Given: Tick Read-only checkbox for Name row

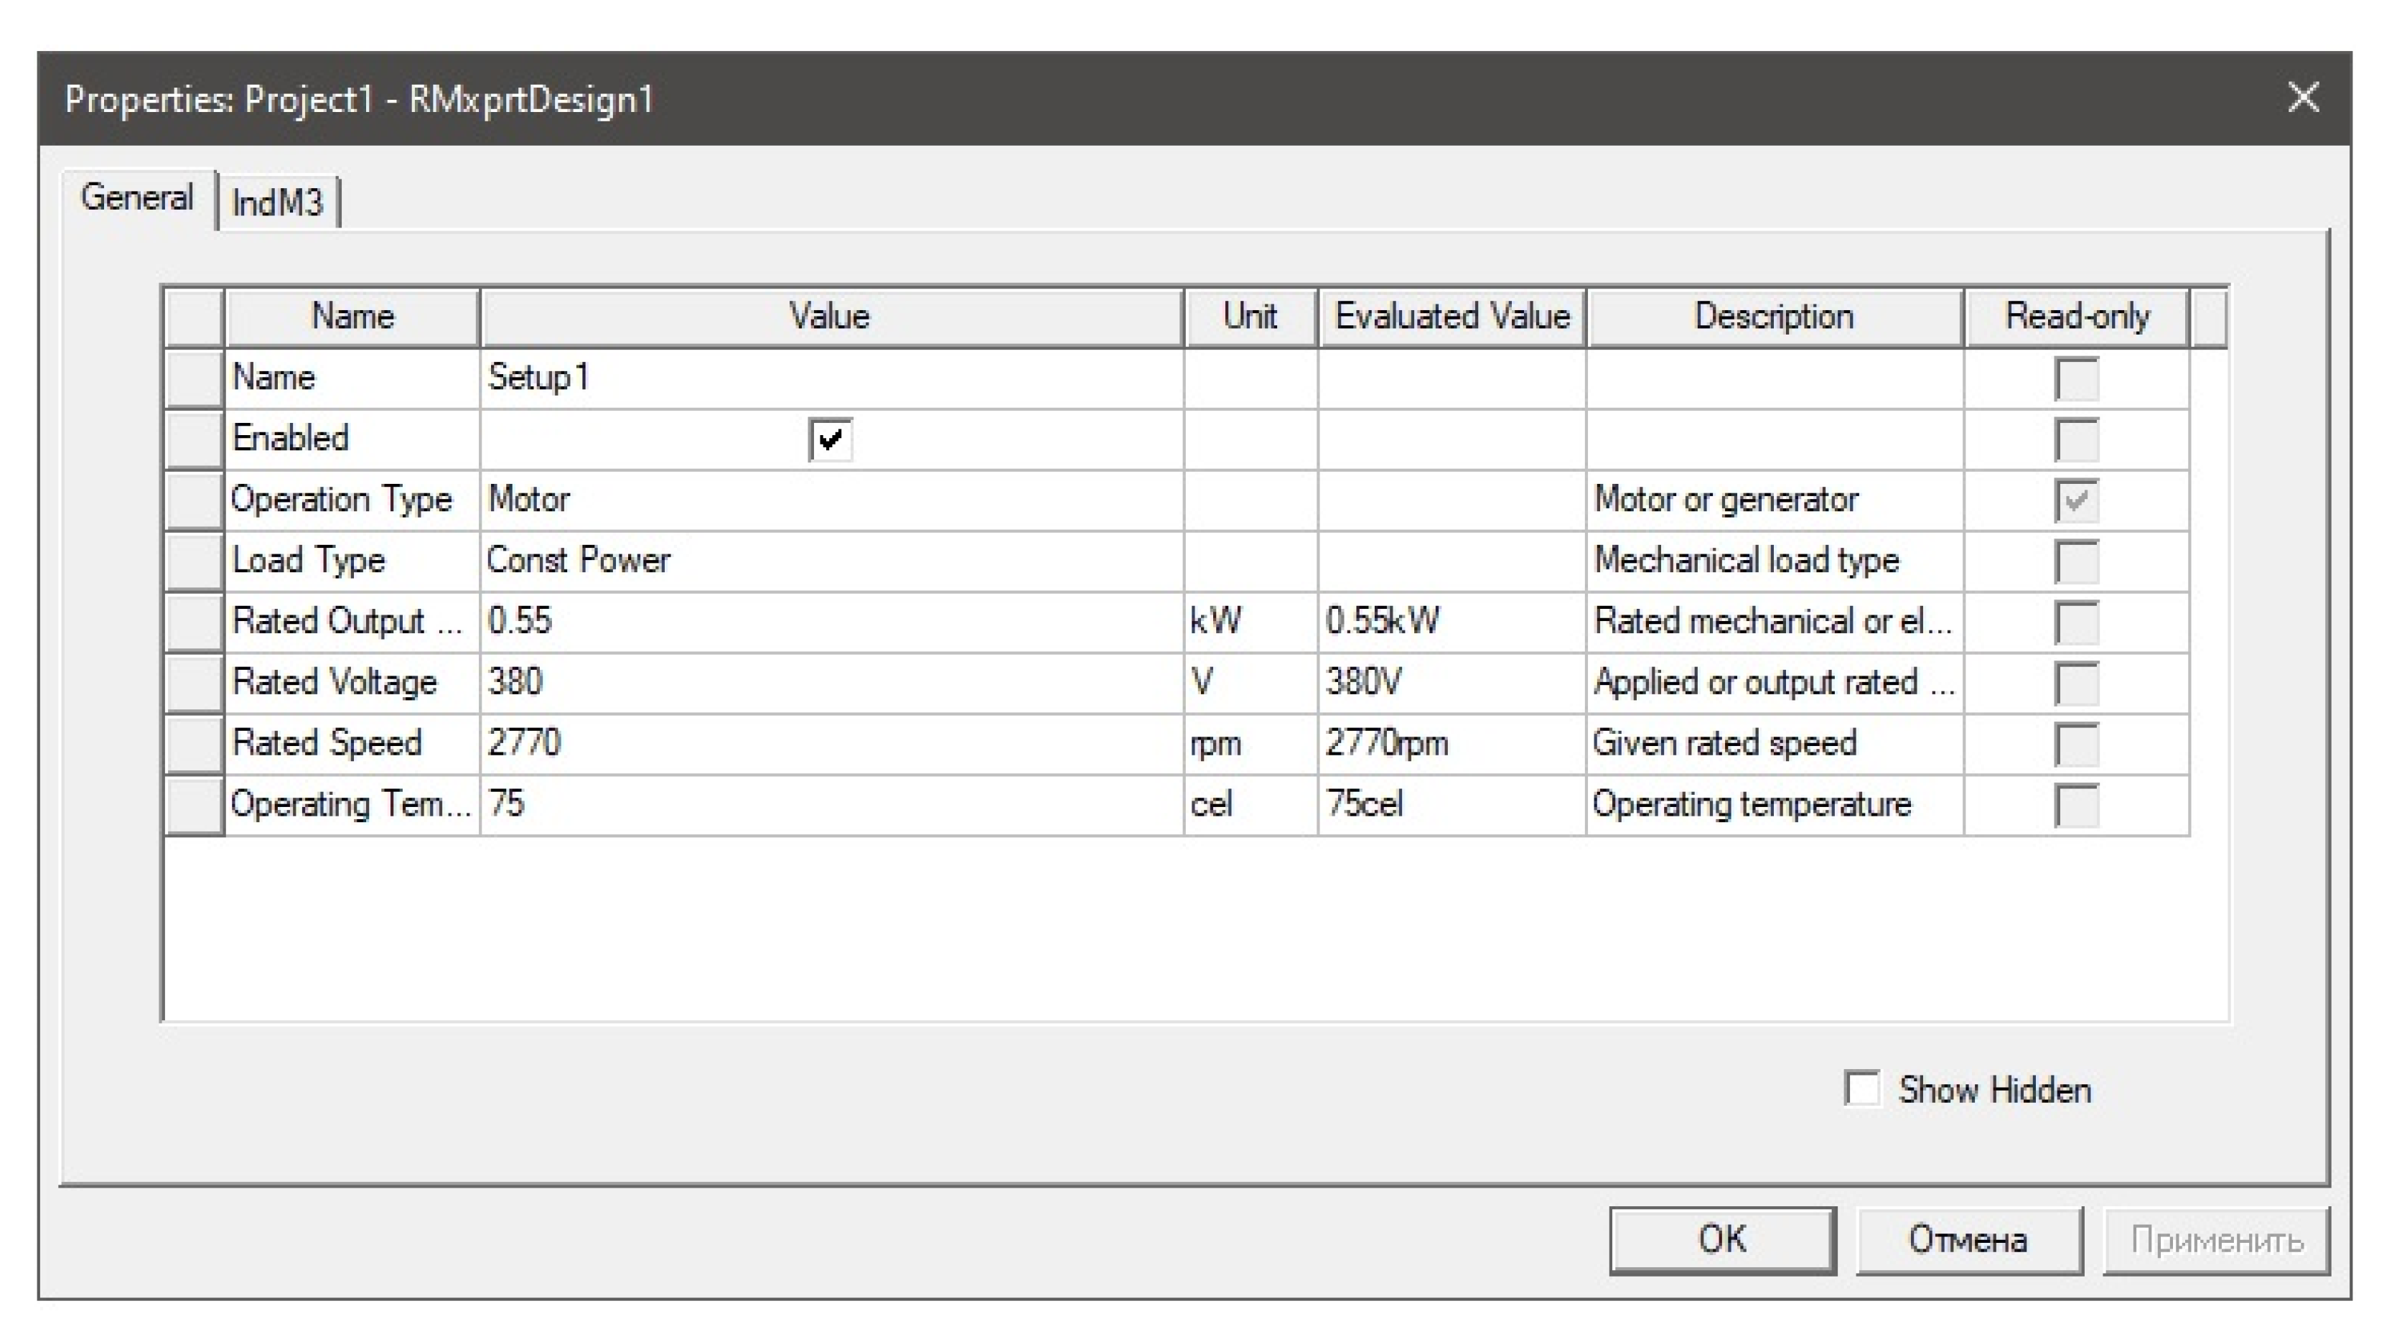Looking at the screenshot, I should [2076, 378].
